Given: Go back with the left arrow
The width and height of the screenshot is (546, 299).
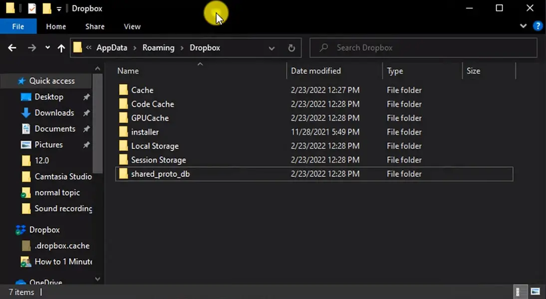Looking at the screenshot, I should coord(12,48).
